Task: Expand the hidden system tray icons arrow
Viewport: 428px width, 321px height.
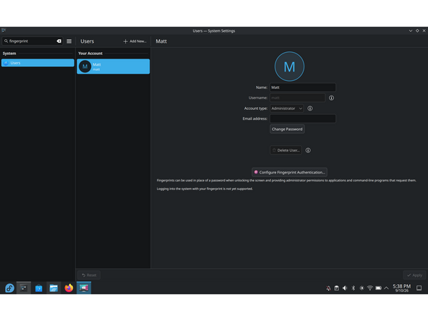Action: pyautogui.click(x=386, y=288)
